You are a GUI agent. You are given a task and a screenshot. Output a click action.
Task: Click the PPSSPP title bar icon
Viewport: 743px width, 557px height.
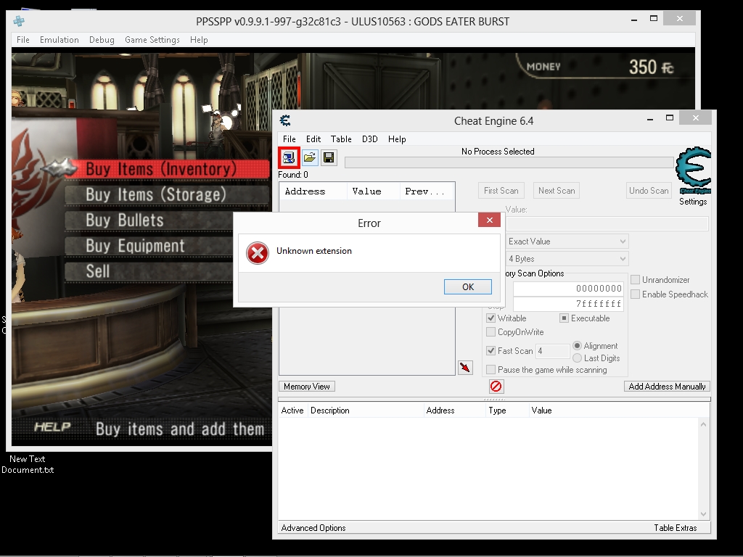click(x=20, y=21)
